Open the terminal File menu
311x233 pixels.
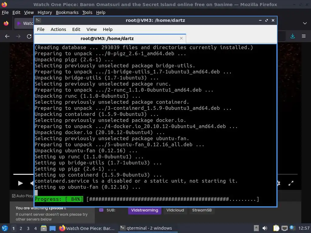point(41,29)
